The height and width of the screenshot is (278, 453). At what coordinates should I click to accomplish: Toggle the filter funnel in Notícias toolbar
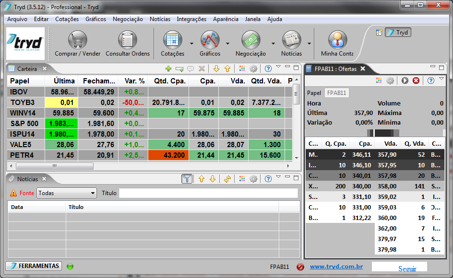pyautogui.click(x=187, y=179)
